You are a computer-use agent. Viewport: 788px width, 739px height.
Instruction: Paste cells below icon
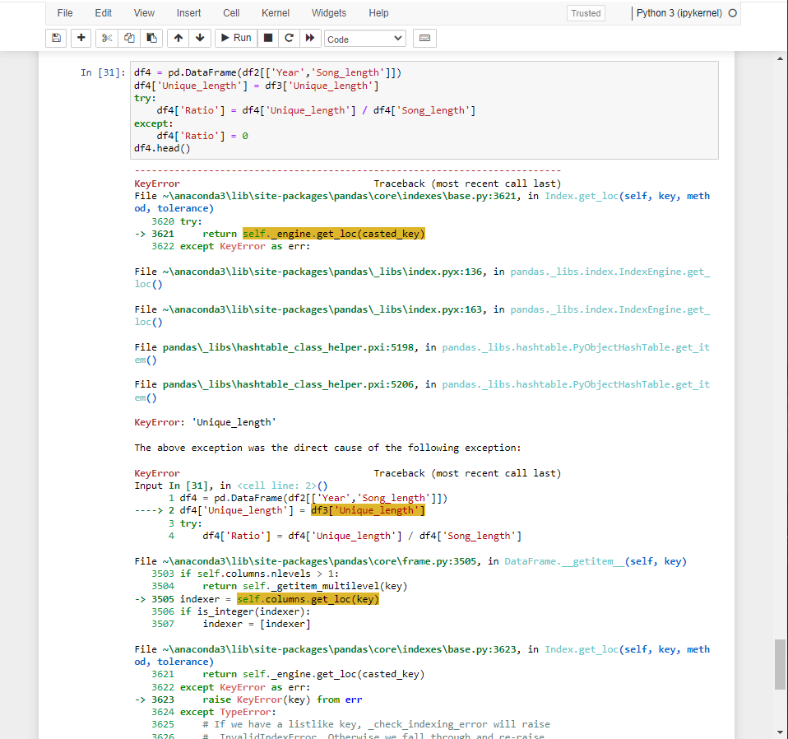point(151,38)
